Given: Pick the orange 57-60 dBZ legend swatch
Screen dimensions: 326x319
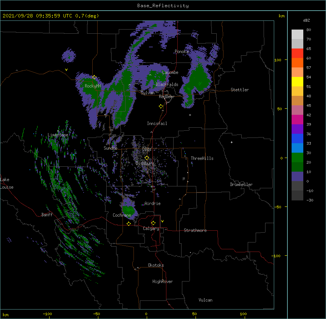Looking at the screenshot, I should [x=297, y=63].
